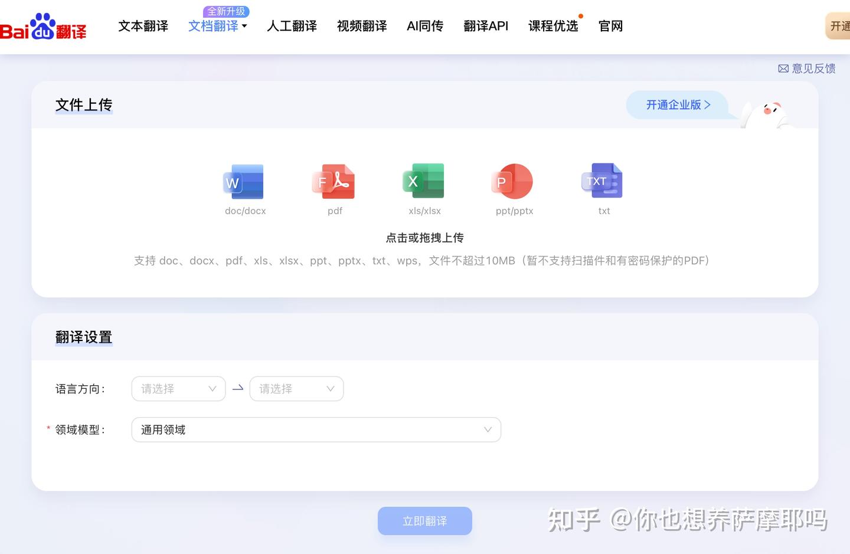
Task: Click the 意见反馈 feedback link
Action: pyautogui.click(x=813, y=68)
